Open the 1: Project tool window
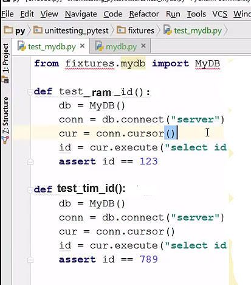Image resolution: width=251 pixels, height=285 pixels. pyautogui.click(x=5, y=63)
